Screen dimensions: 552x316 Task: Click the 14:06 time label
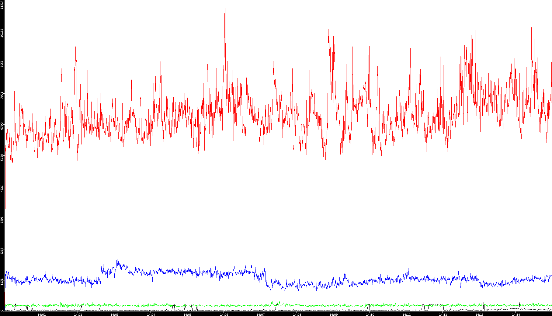click(224, 314)
